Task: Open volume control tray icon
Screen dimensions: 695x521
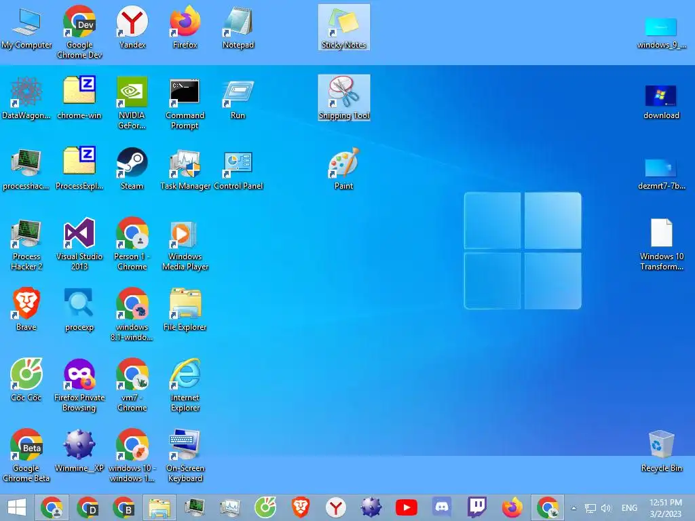Action: pyautogui.click(x=606, y=508)
